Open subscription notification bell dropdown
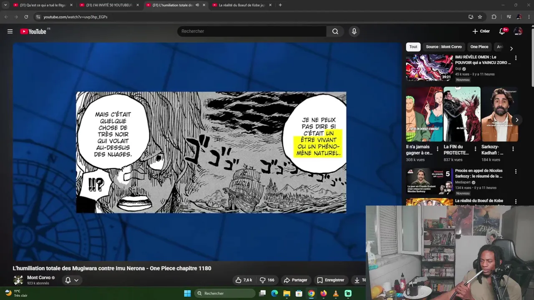The width and height of the screenshot is (534, 300). pos(71,280)
